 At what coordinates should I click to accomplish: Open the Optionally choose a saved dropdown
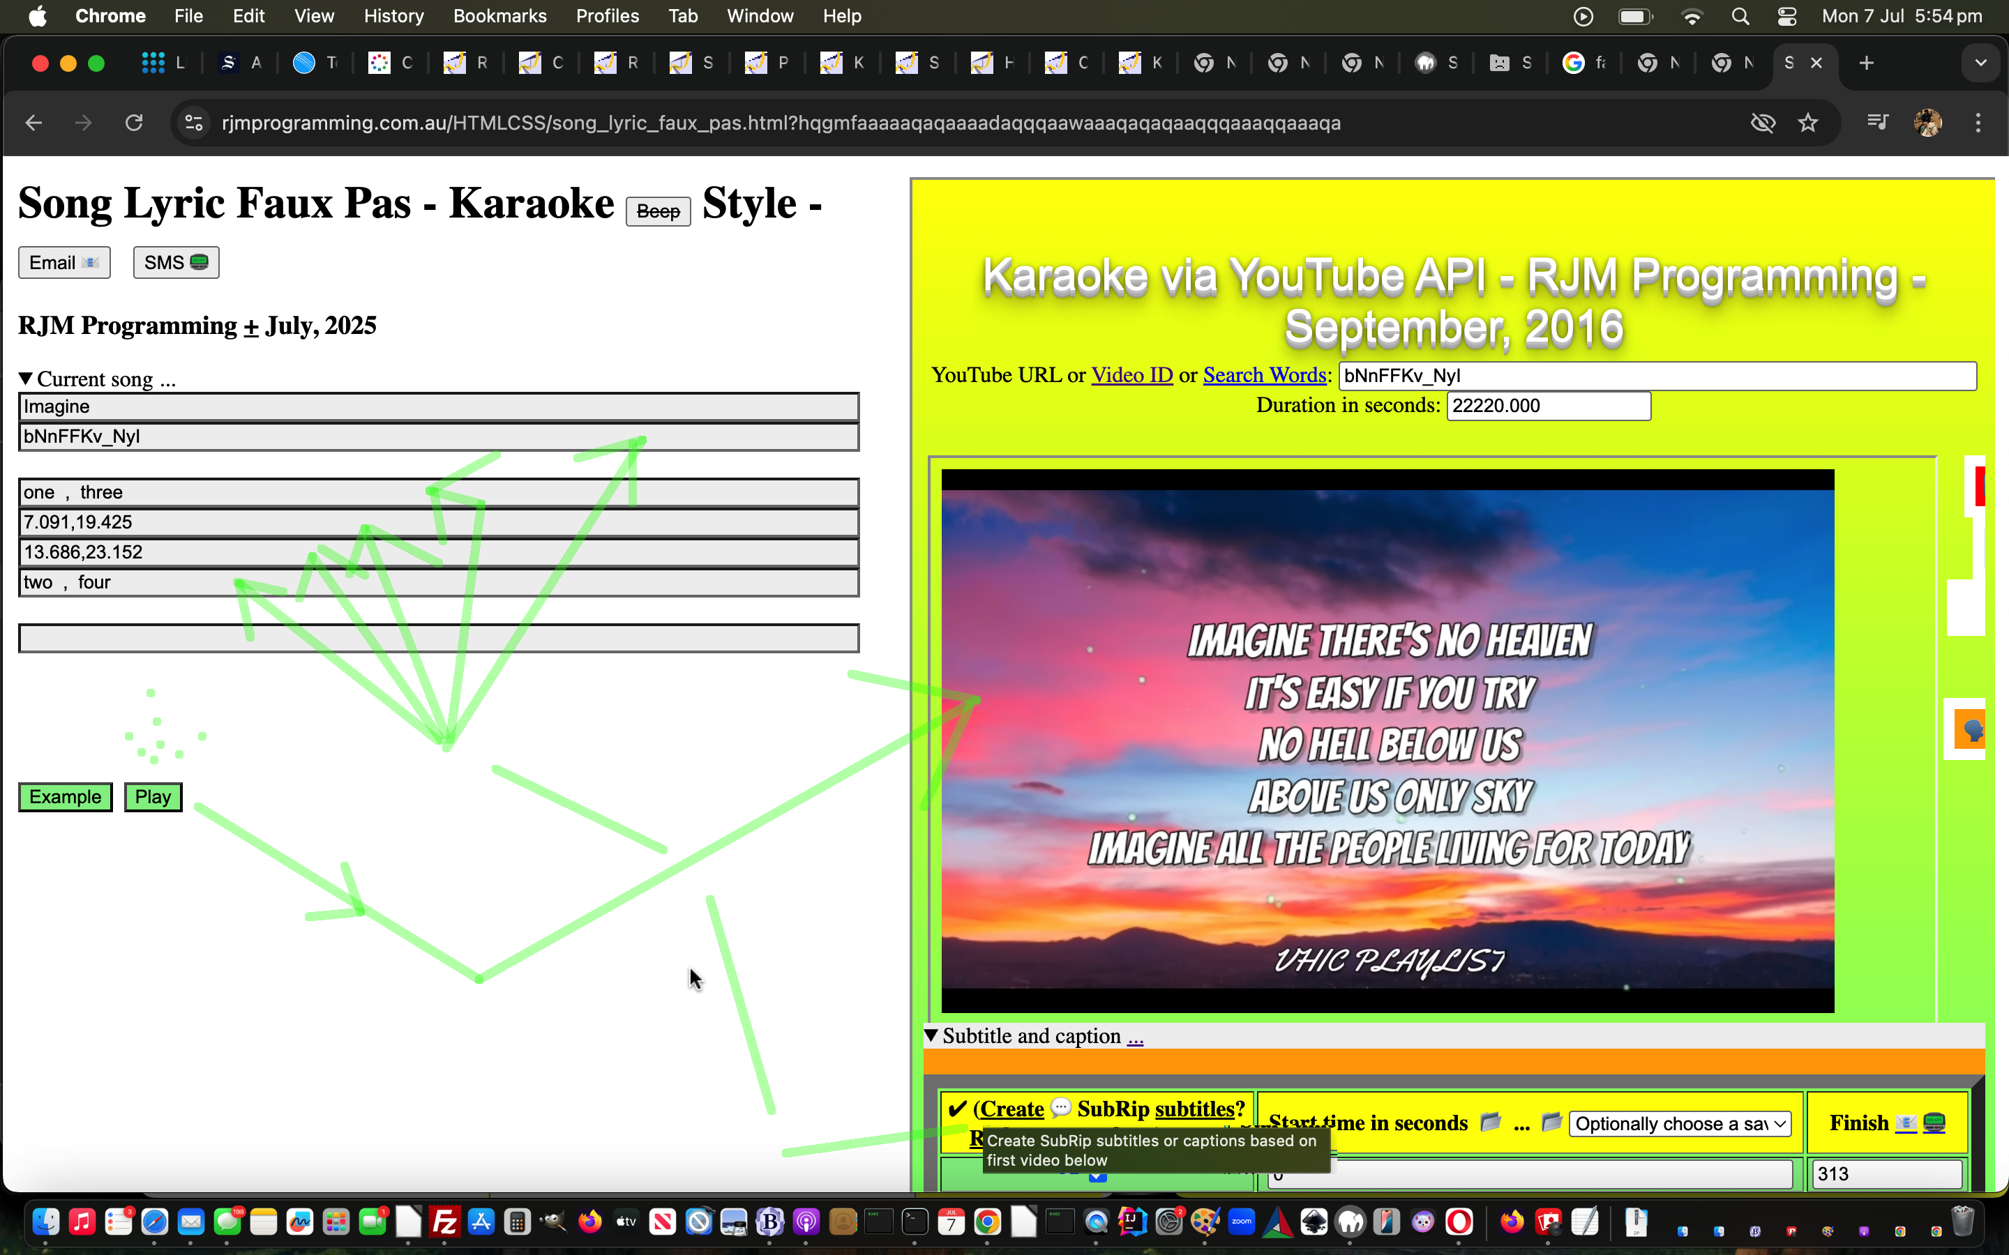click(x=1680, y=1123)
